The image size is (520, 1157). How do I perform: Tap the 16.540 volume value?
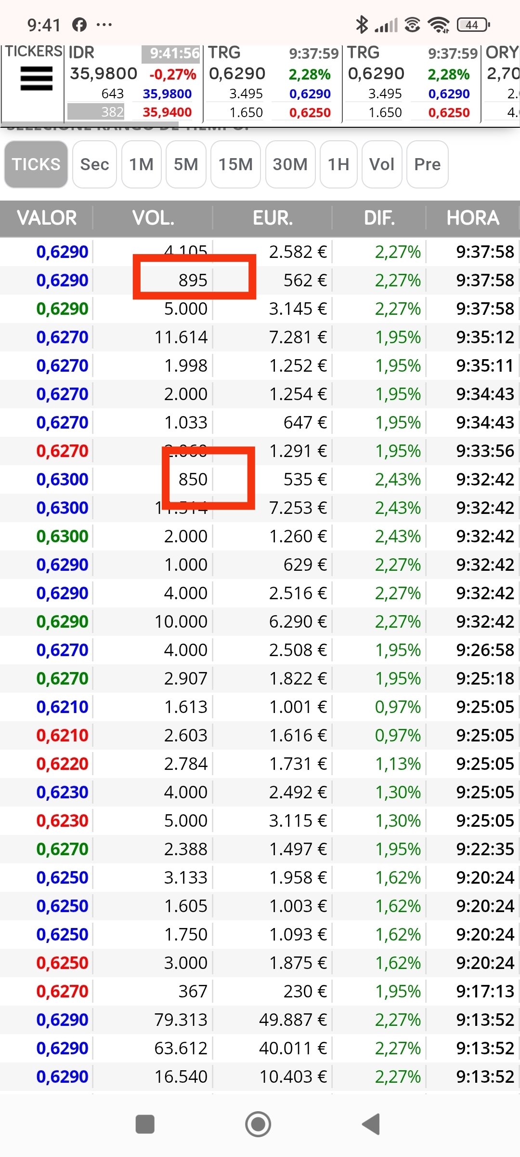pyautogui.click(x=181, y=1076)
